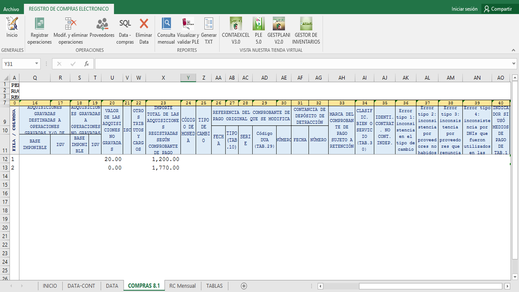Click the Inicio ribbon icon
The width and height of the screenshot is (519, 292).
[x=12, y=27]
